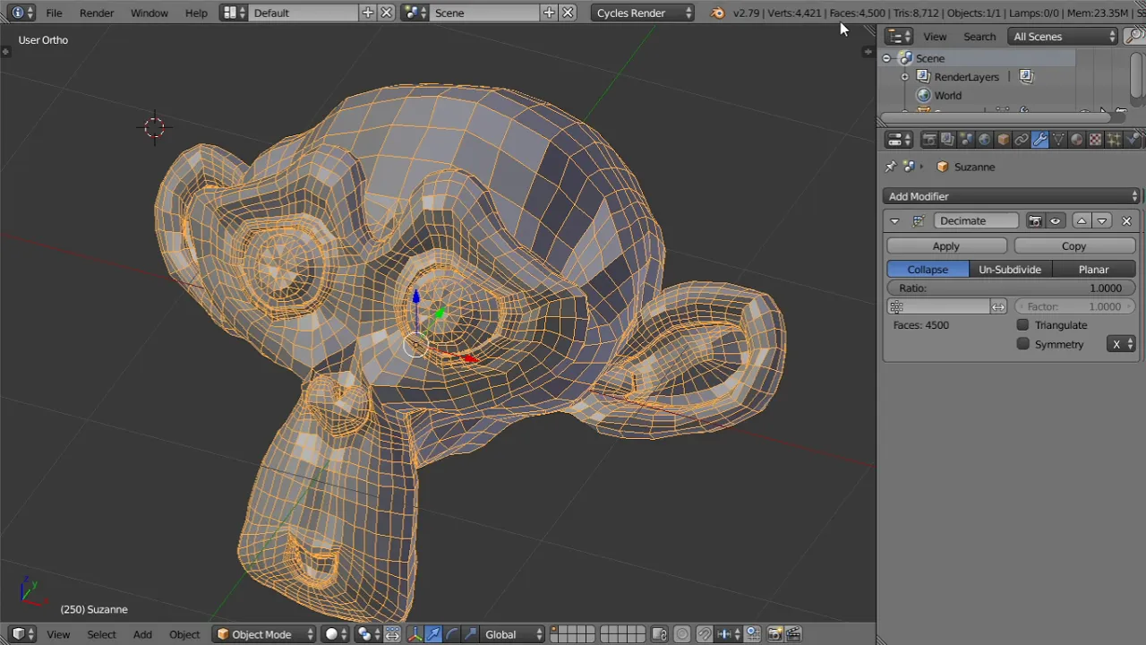Toggle the snap magnet icon
The height and width of the screenshot is (645, 1146).
point(705,634)
